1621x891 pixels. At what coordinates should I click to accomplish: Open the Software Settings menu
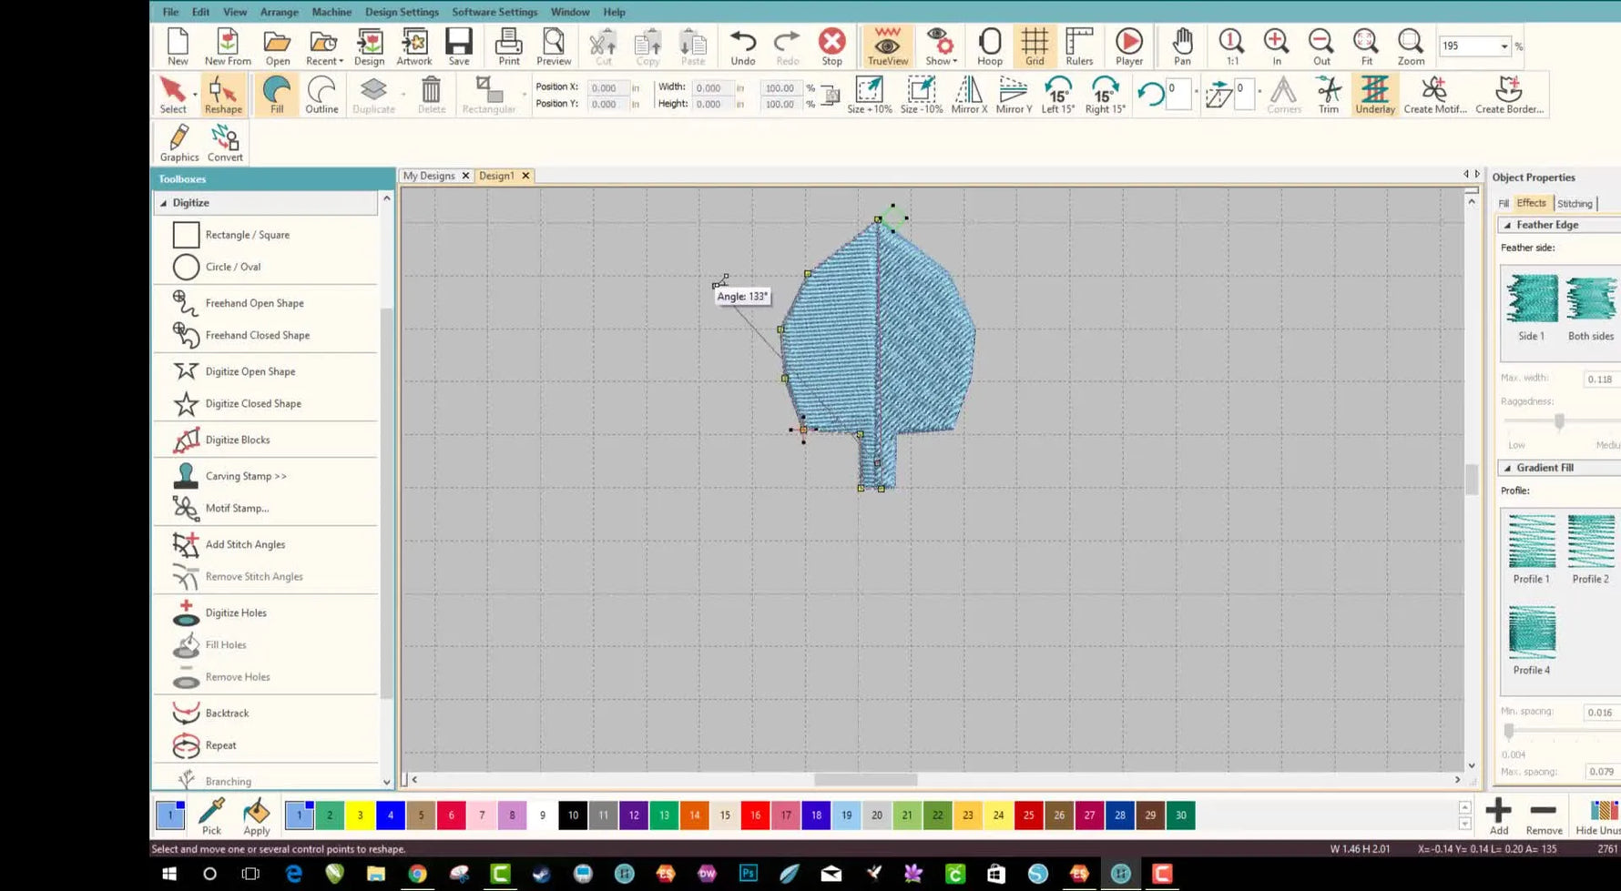pos(494,12)
